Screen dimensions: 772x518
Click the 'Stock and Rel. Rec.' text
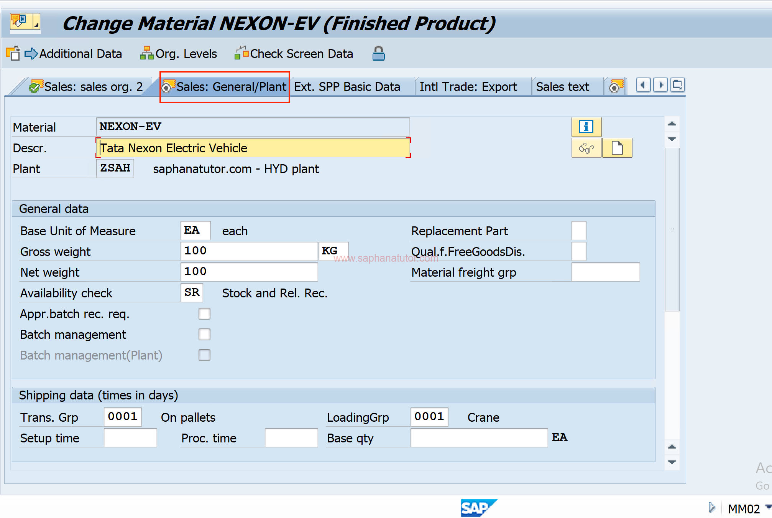[x=275, y=293]
